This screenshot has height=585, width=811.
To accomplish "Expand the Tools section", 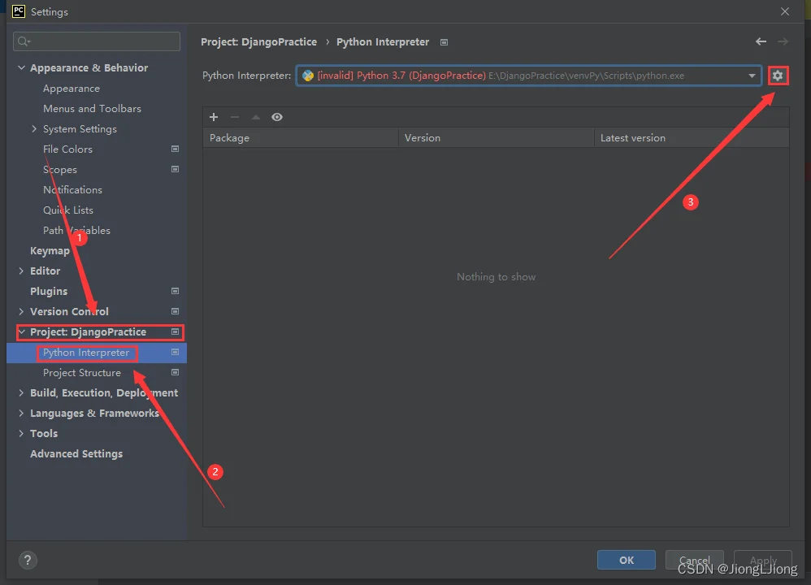I will point(21,433).
